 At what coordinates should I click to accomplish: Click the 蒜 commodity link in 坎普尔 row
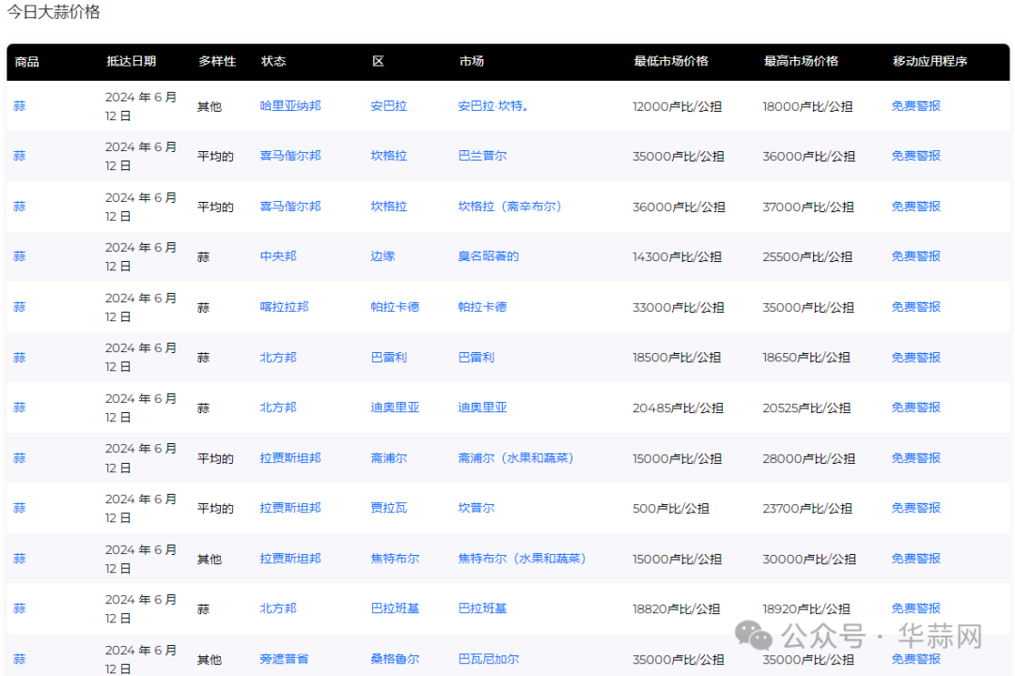coord(20,507)
